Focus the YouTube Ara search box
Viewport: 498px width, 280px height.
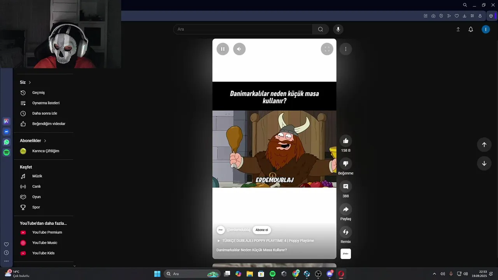coord(243,29)
